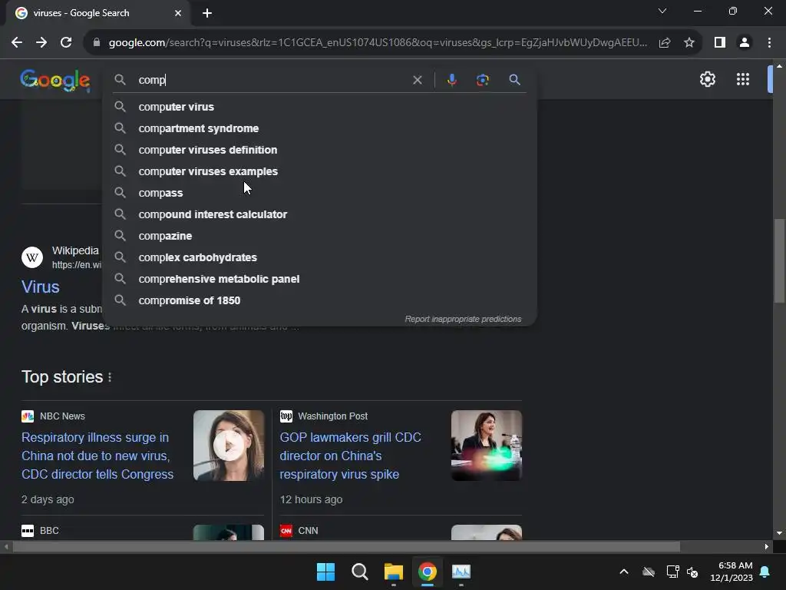Click the Washington Post source label
Screen dimensions: 786x590
[x=333, y=416]
